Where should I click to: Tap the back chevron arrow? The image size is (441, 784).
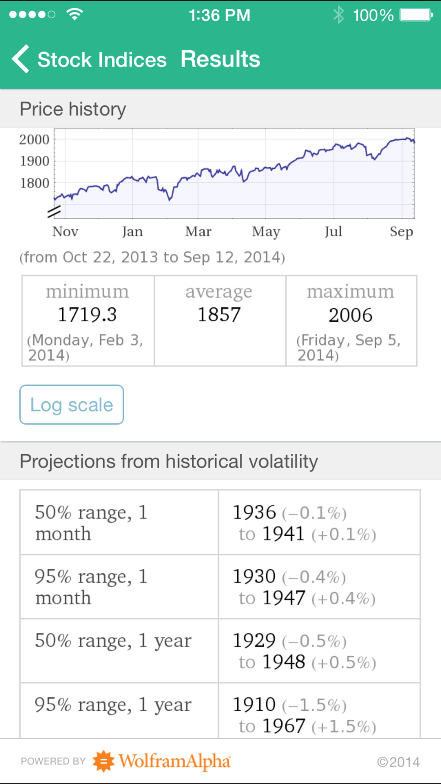(x=20, y=59)
